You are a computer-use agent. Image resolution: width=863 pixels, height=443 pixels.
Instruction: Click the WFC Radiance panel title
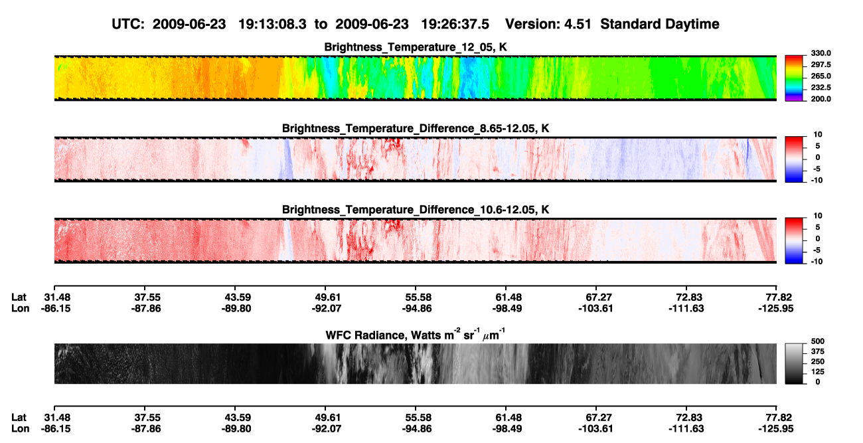416,335
